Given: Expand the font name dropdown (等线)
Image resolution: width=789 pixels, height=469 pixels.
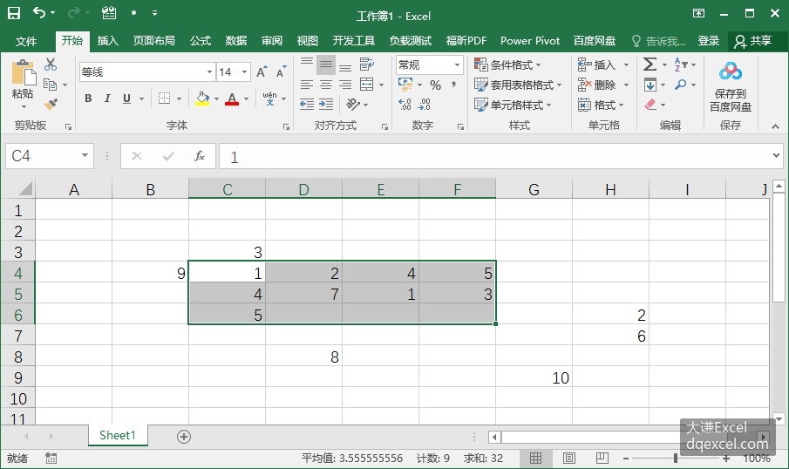Looking at the screenshot, I should [x=209, y=72].
